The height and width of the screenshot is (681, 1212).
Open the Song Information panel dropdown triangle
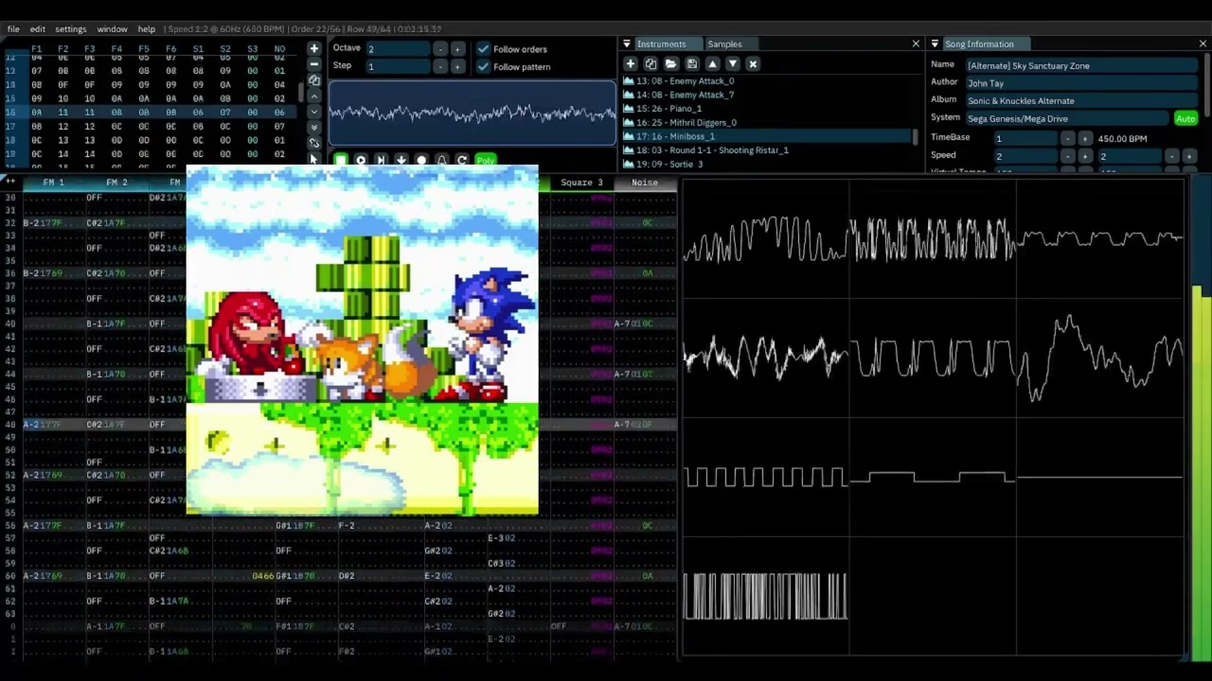coord(935,44)
